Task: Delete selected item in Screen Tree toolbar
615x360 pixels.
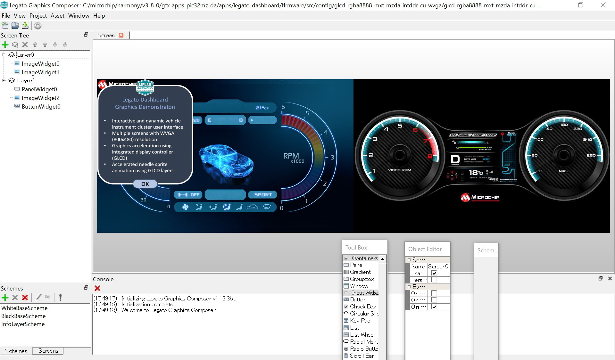Action: pos(25,45)
